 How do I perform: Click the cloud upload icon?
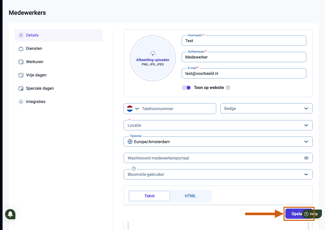tap(153, 53)
